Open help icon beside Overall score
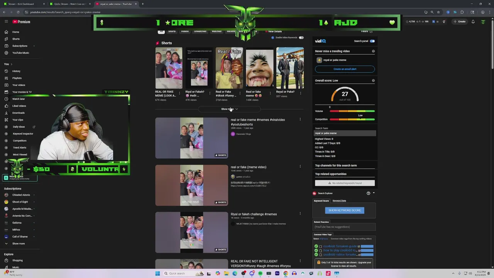494x278 pixels. 373,80
